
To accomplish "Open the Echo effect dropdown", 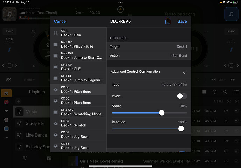I will 30,80.
